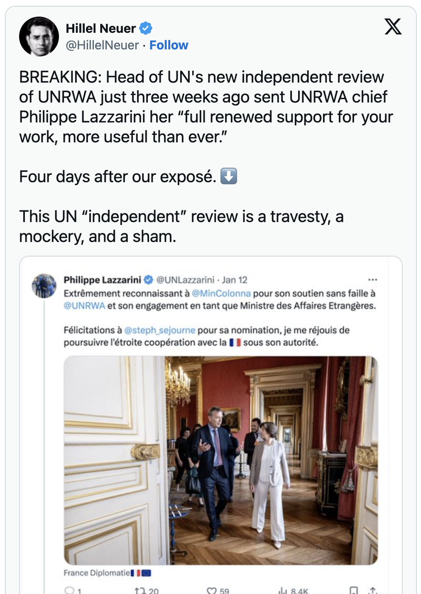Click the views chart icon 8.4K
The image size is (421, 594).
[x=283, y=590]
